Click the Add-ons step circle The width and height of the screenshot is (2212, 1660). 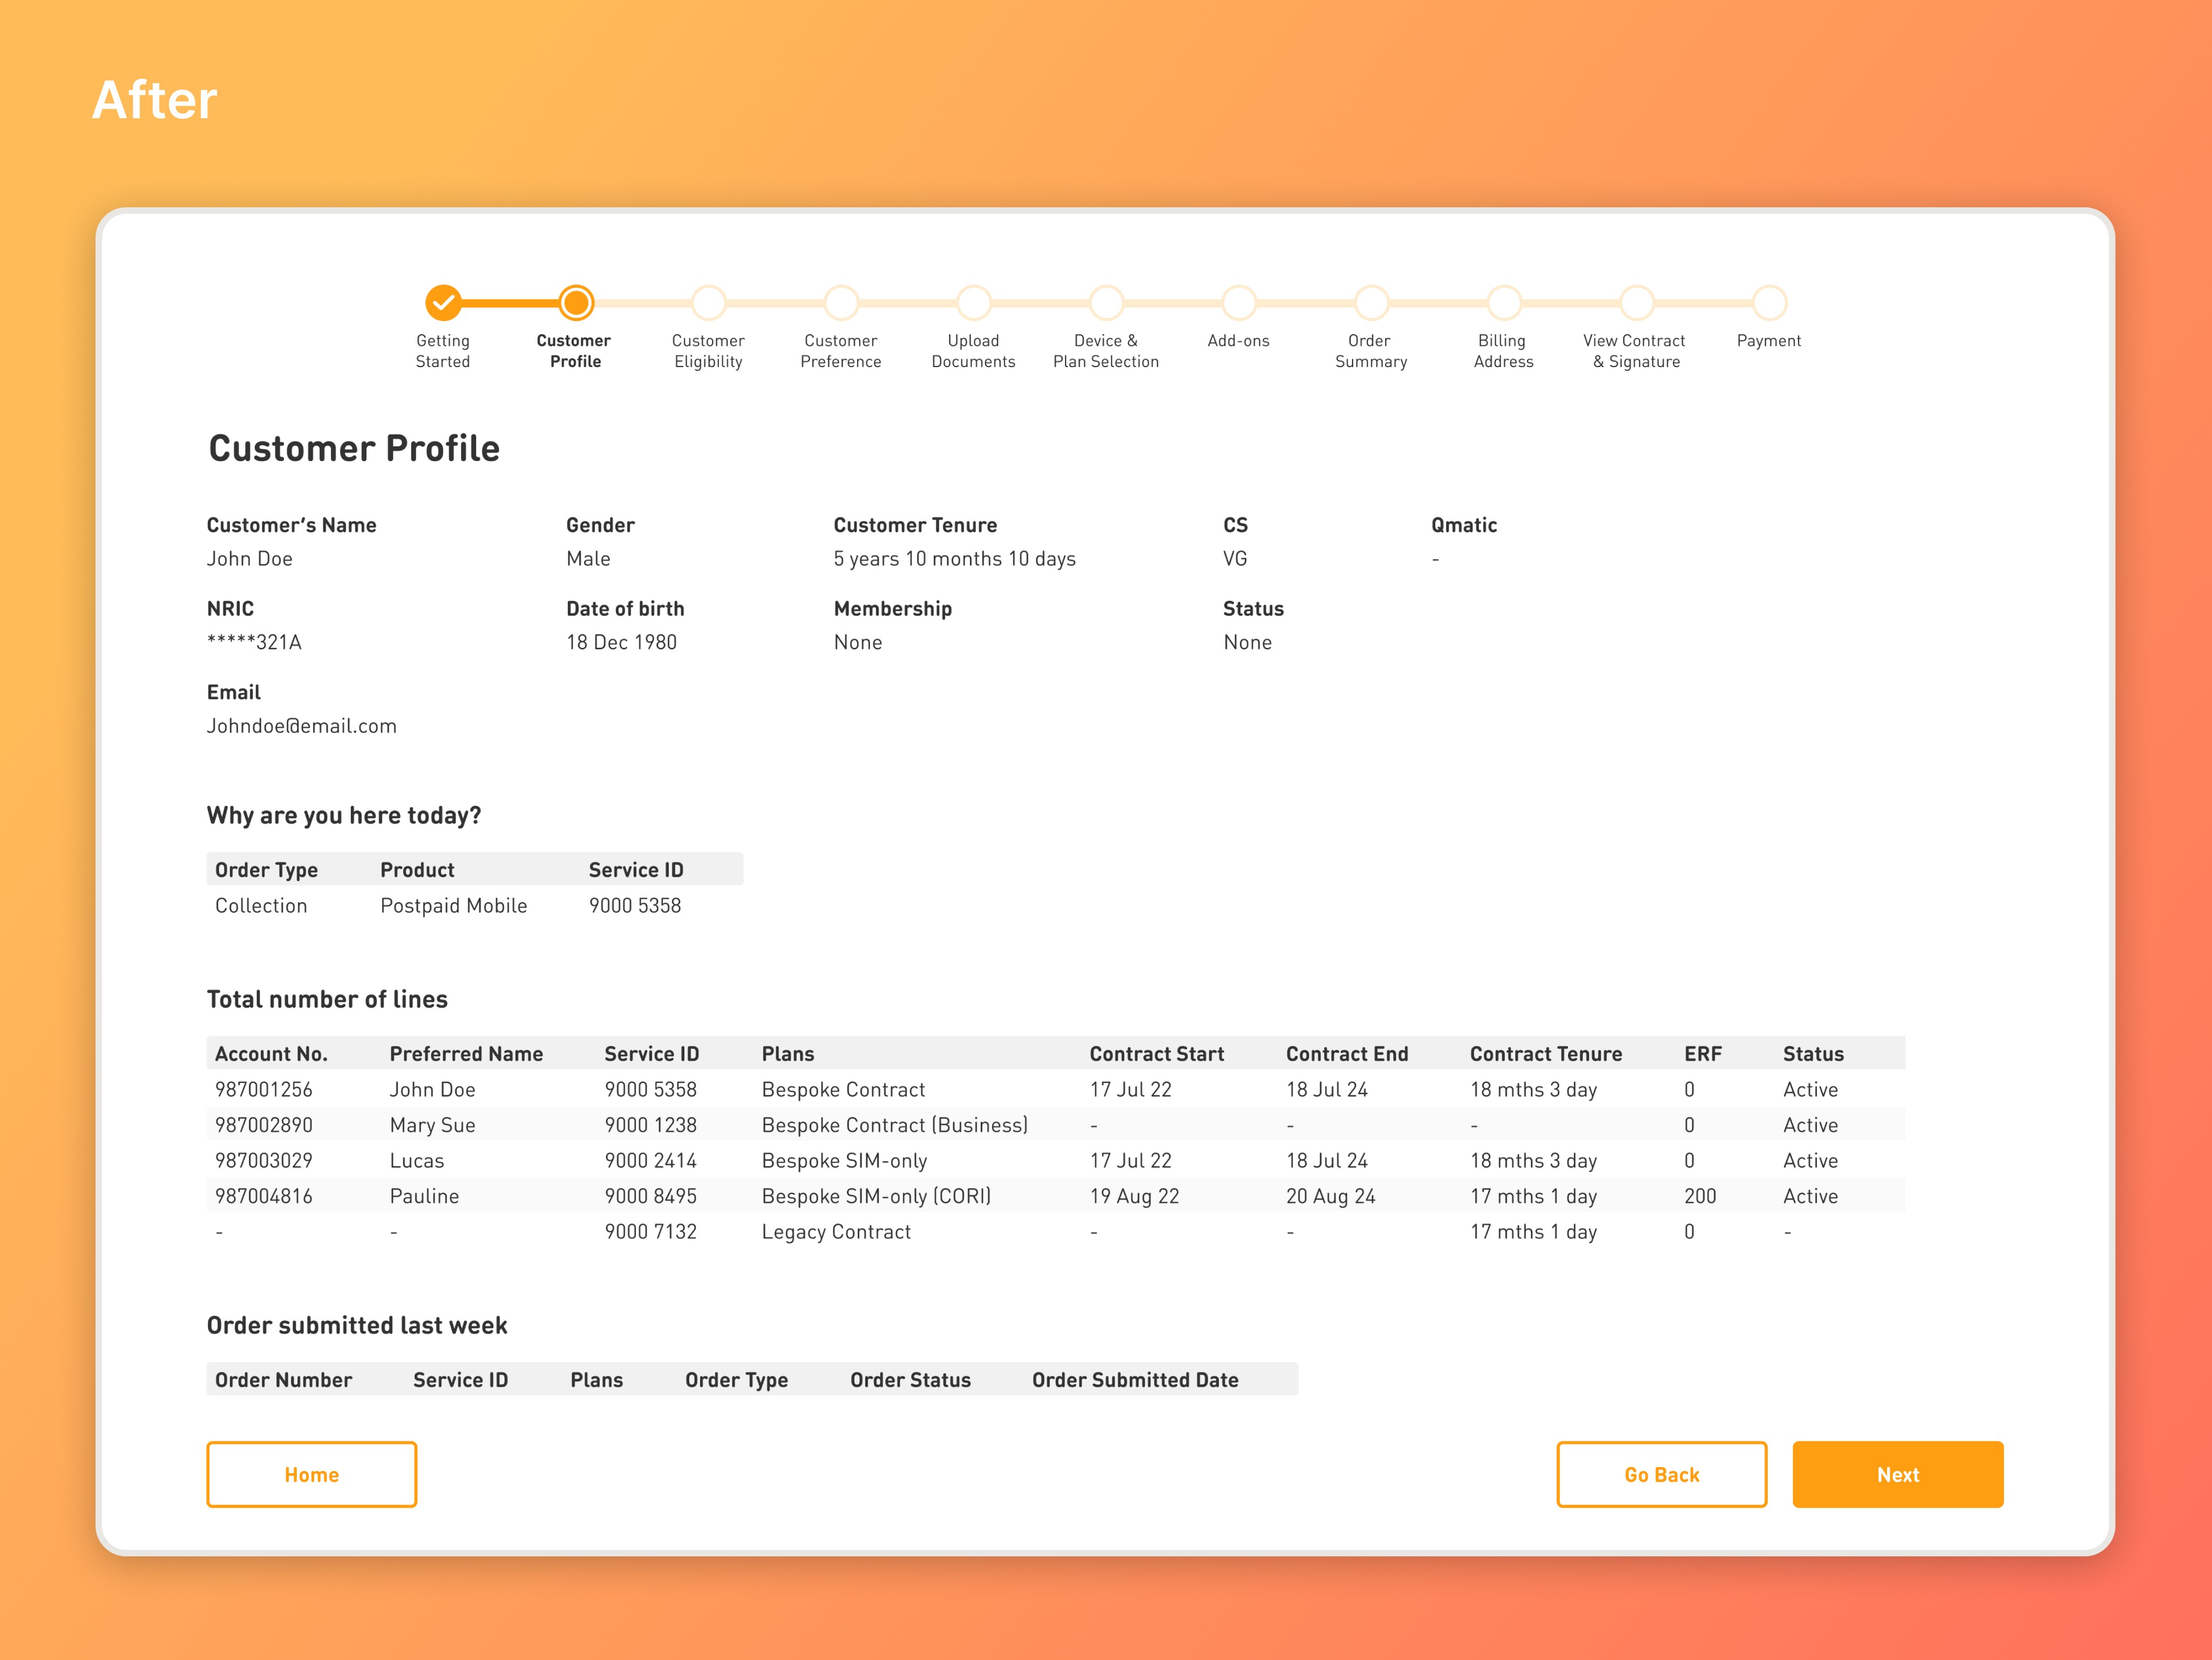[1238, 302]
